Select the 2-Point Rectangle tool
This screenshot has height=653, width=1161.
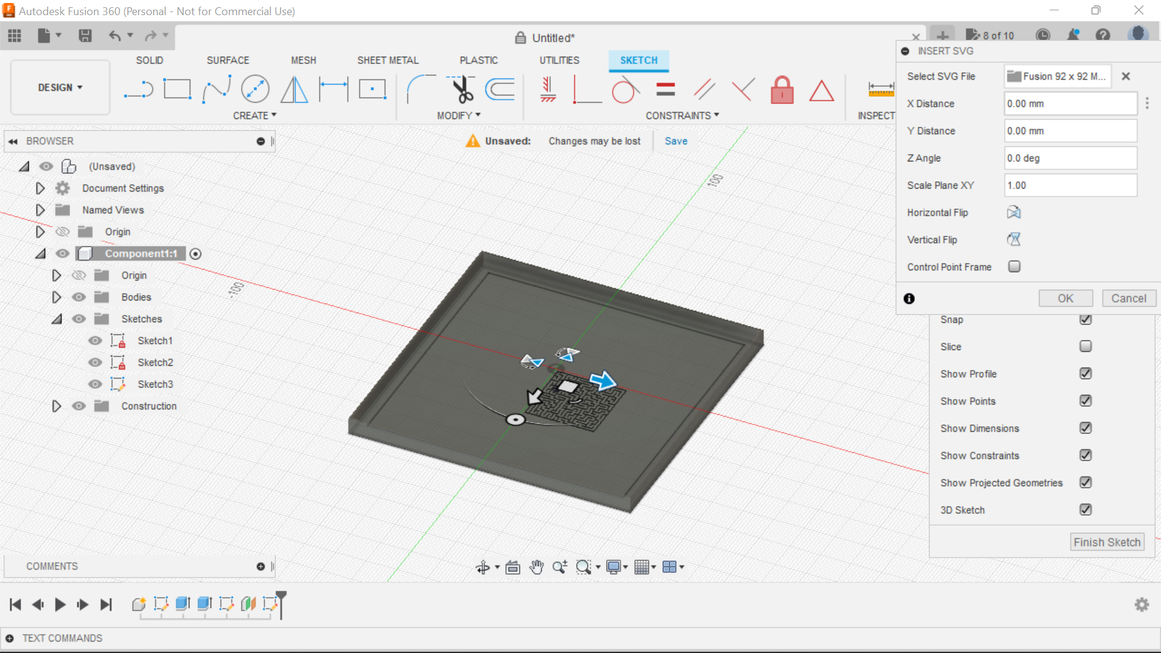click(177, 89)
